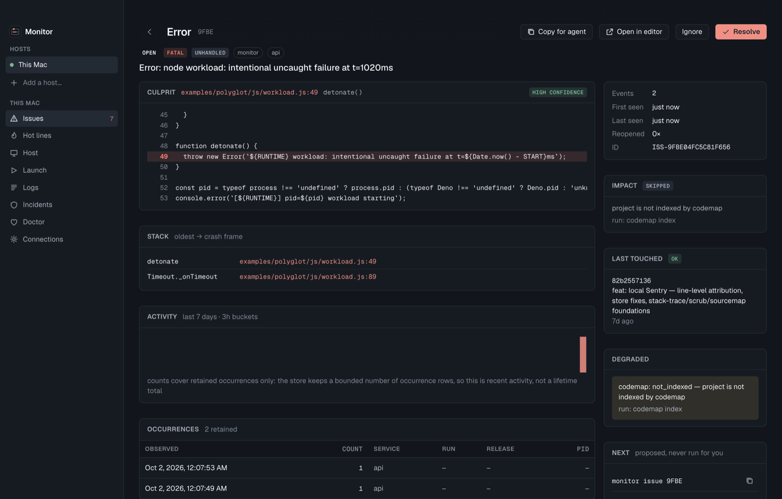The width and height of the screenshot is (782, 499).
Task: Click the copy icon next to monitor issue 9FBE
Action: pyautogui.click(x=749, y=481)
